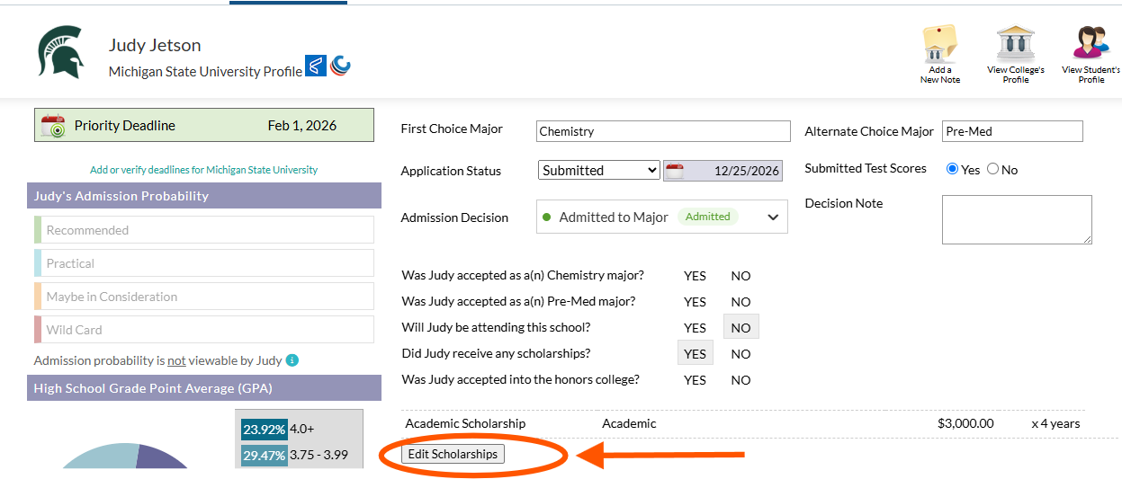Click the Michigan State Spartan helmet logo
This screenshot has height=479, width=1122.
[x=61, y=51]
